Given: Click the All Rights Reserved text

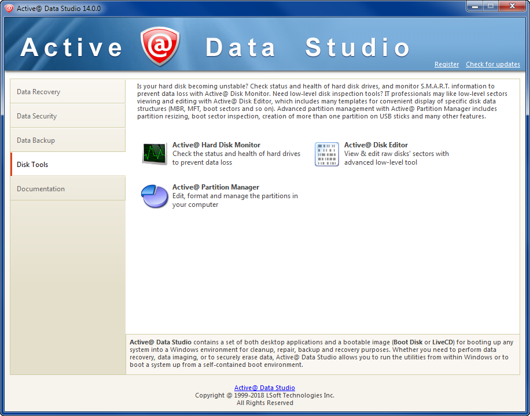Looking at the screenshot, I should tap(264, 403).
